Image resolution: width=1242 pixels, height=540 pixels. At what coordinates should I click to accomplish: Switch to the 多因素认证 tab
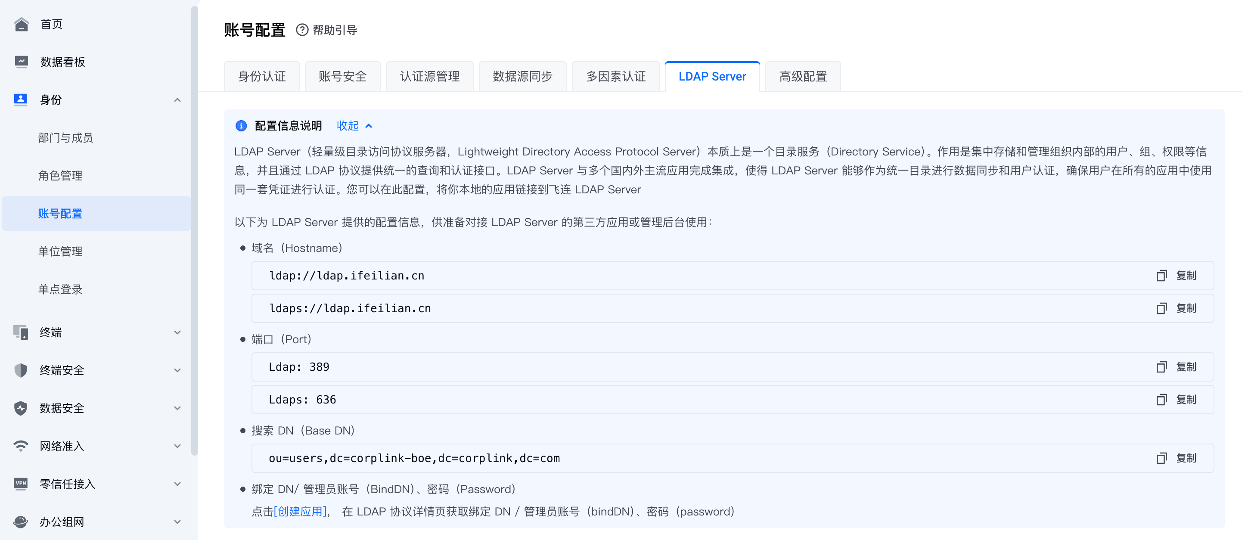pos(615,77)
